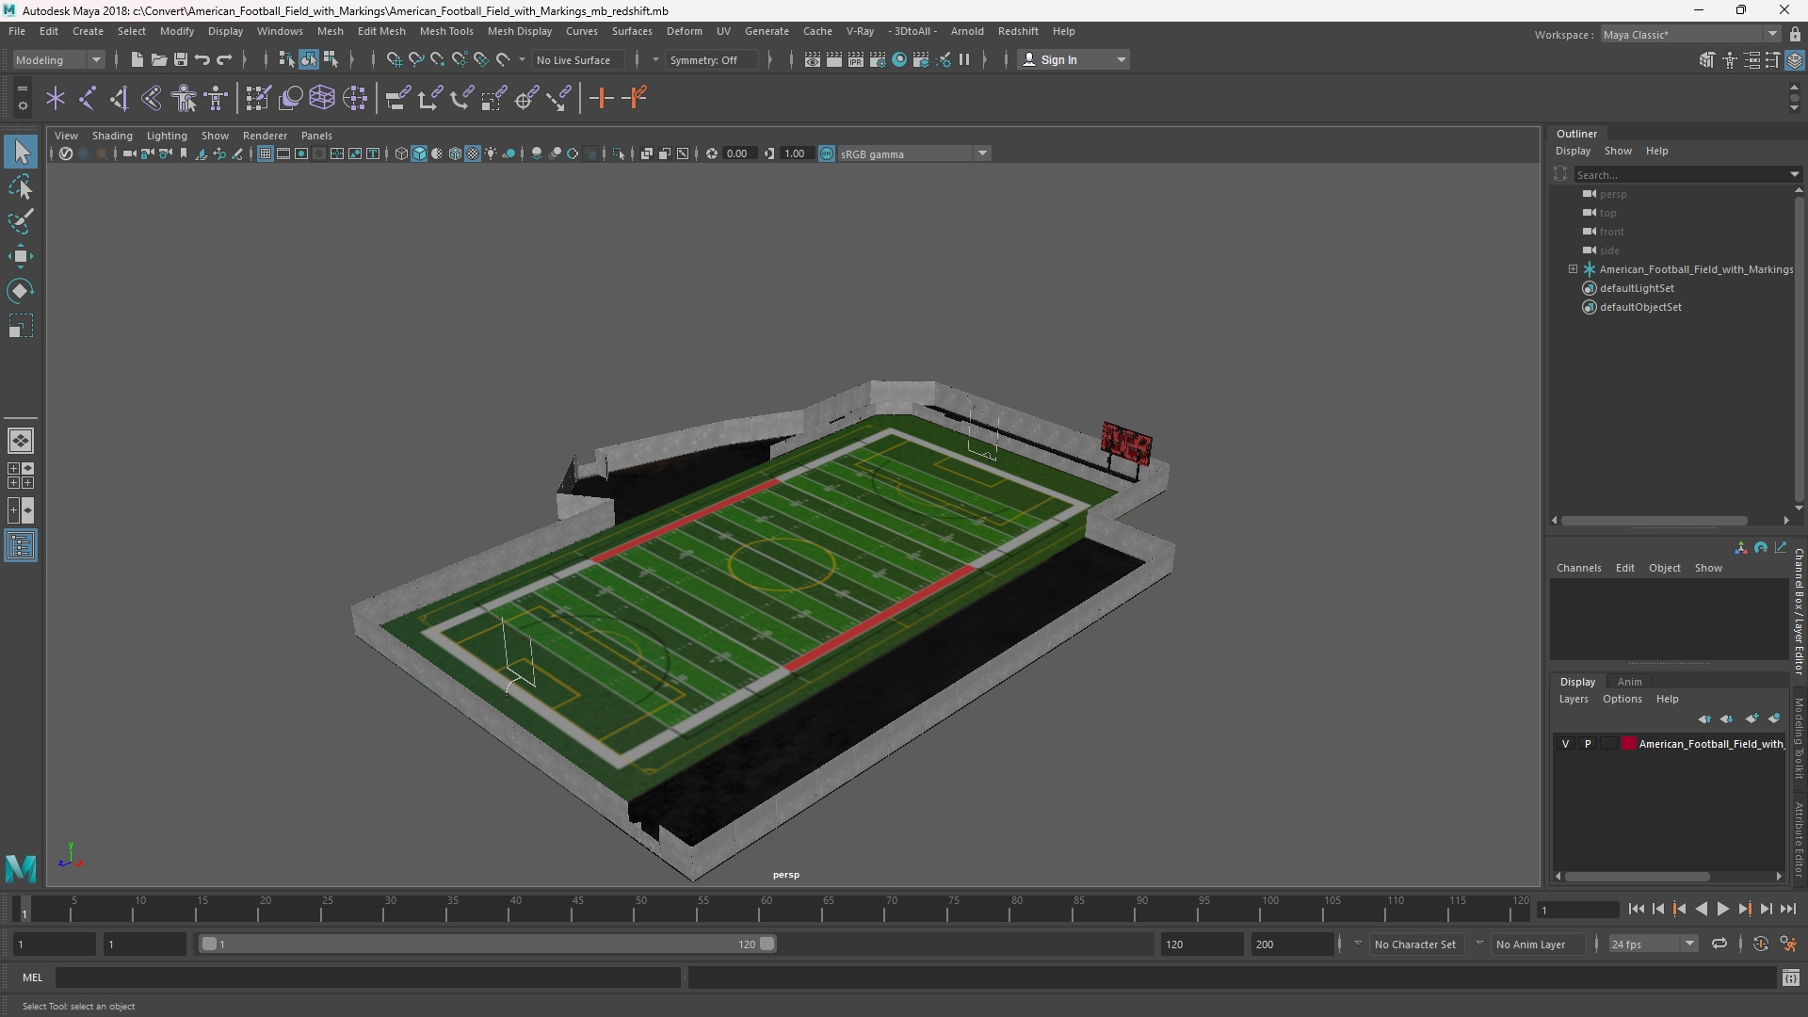Image resolution: width=1808 pixels, height=1017 pixels.
Task: Open the Mesh Tools menu
Action: coord(446,31)
